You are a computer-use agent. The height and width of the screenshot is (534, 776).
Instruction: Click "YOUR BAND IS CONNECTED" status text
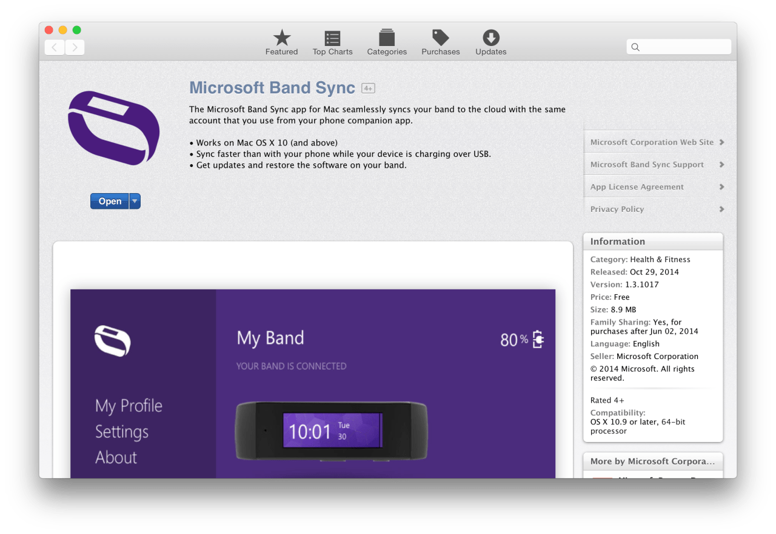tap(292, 366)
